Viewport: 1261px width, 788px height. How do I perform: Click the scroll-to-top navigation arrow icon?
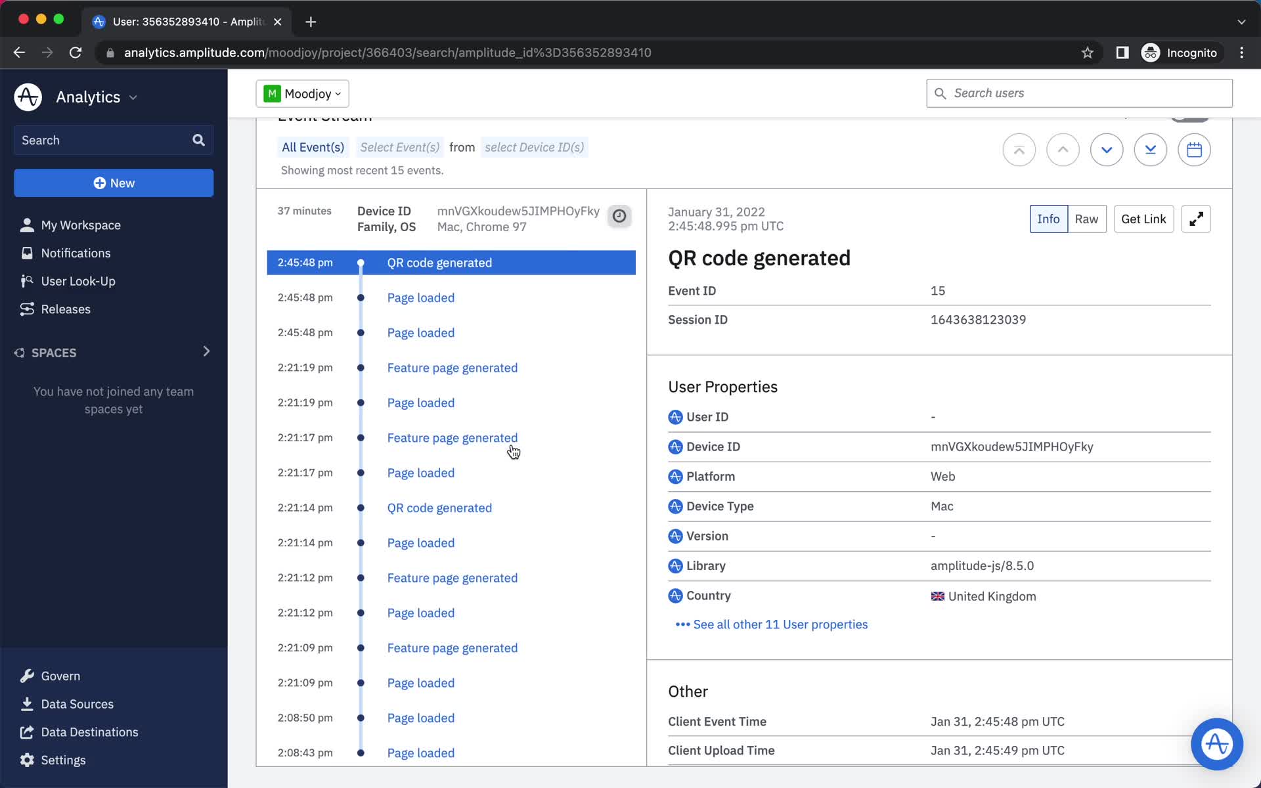(x=1019, y=149)
